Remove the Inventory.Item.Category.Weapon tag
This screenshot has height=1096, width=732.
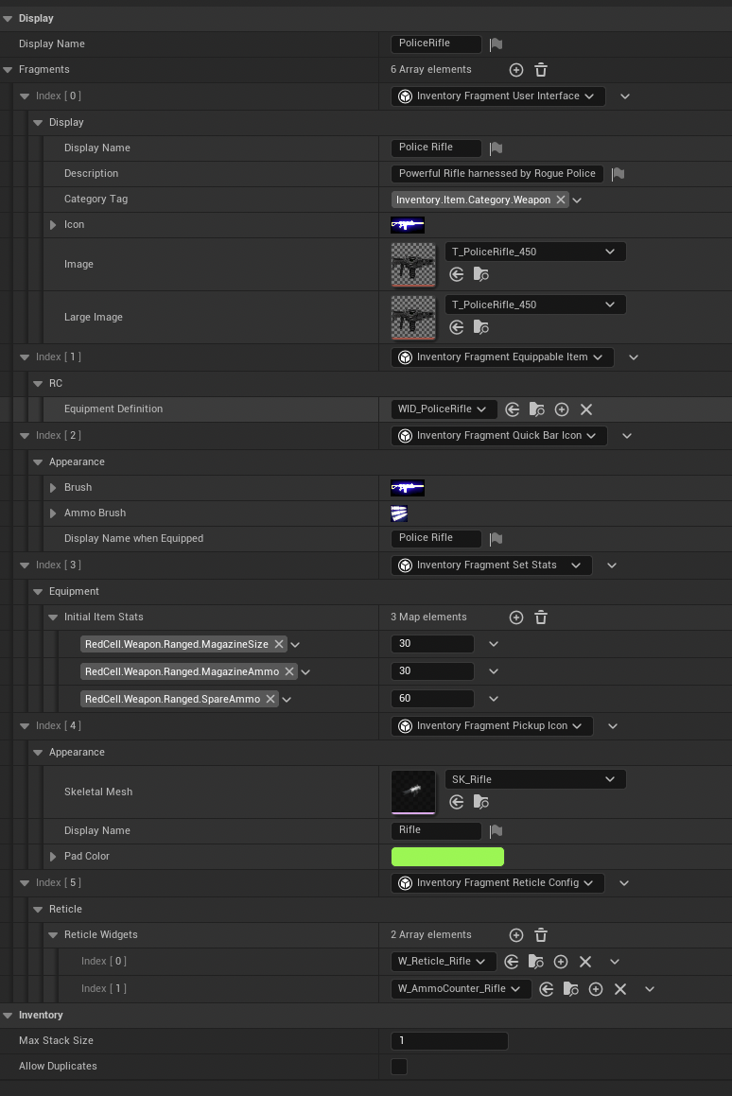pos(561,200)
